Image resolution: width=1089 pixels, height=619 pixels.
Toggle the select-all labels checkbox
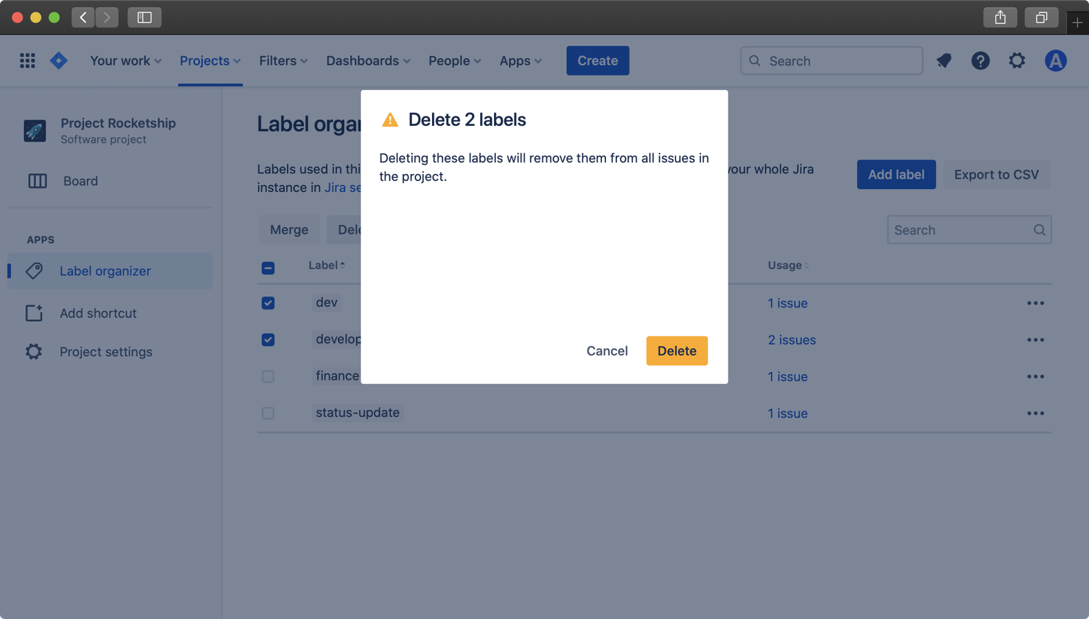(268, 268)
